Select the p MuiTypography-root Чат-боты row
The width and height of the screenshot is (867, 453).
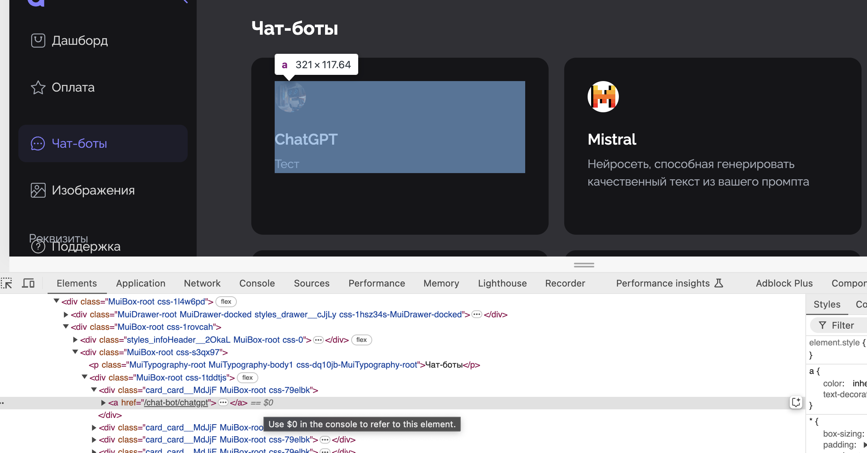[x=284, y=365]
